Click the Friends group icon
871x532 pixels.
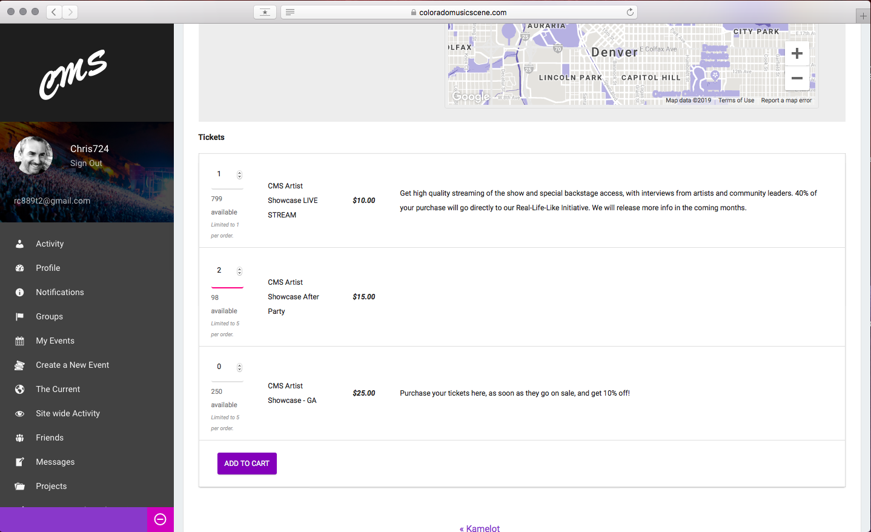19,437
